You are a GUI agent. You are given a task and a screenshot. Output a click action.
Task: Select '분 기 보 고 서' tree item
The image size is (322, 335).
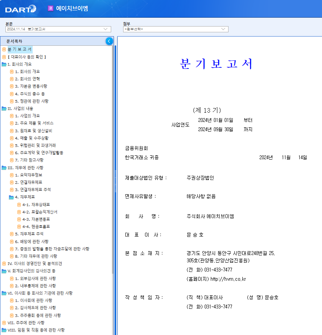click(x=20, y=49)
